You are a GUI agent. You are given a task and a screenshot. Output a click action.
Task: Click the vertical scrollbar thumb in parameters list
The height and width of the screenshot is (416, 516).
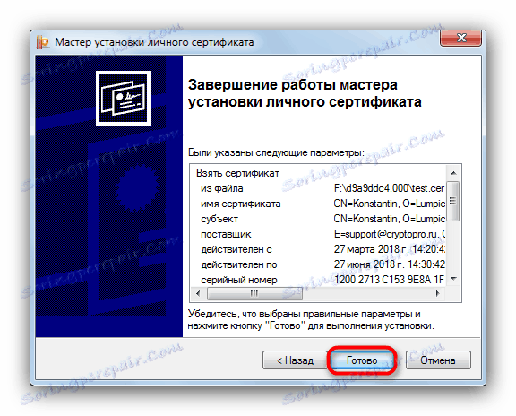[x=453, y=201]
